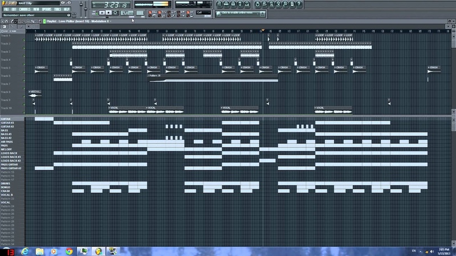Select the playlist slice tool
This screenshot has width=456, height=256.
[x=32, y=22]
